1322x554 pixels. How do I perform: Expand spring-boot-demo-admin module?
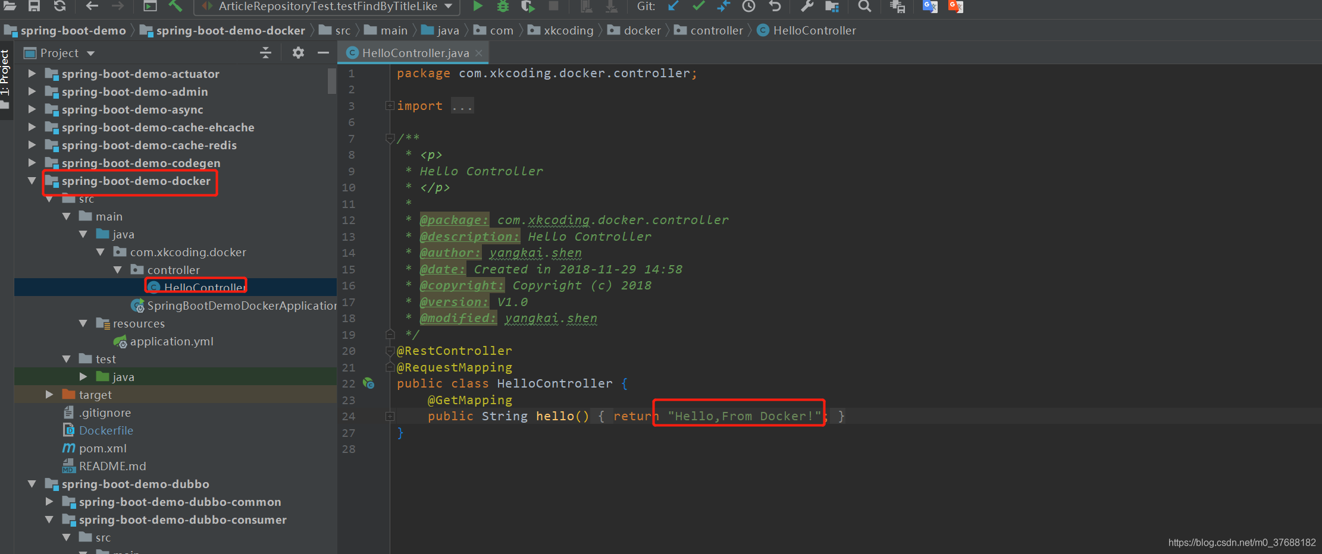point(32,92)
